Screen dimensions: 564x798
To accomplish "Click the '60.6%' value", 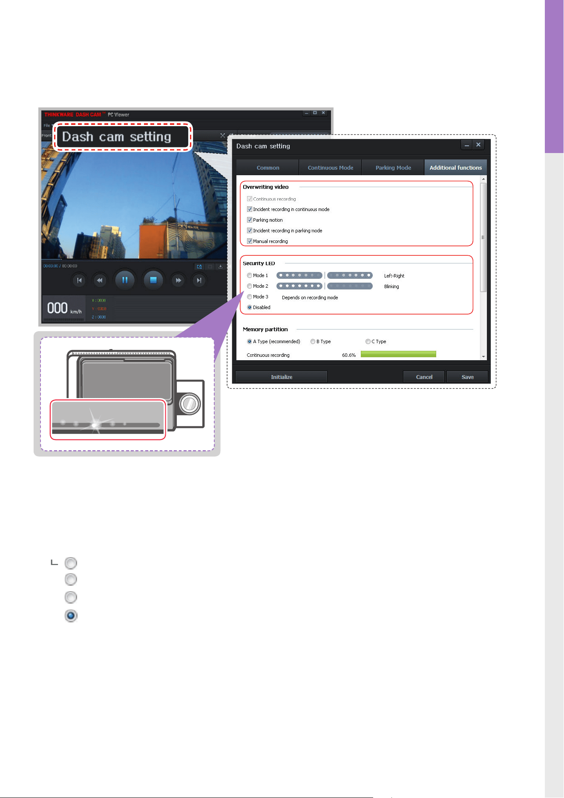I will click(x=348, y=355).
